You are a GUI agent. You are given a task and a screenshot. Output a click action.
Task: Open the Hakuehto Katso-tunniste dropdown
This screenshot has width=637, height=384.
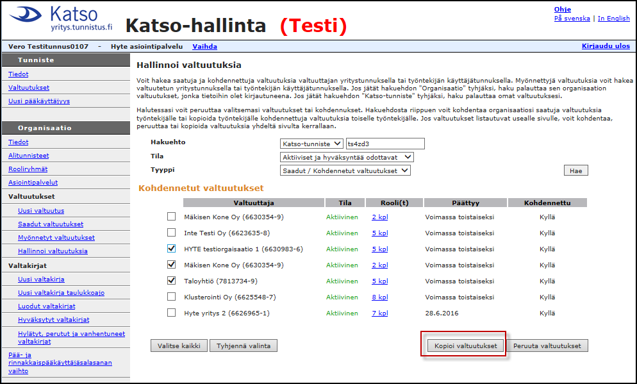[311, 144]
